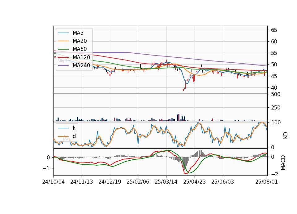Click the price axis value 45
The width and height of the screenshot is (297, 214).
pyautogui.click(x=274, y=76)
